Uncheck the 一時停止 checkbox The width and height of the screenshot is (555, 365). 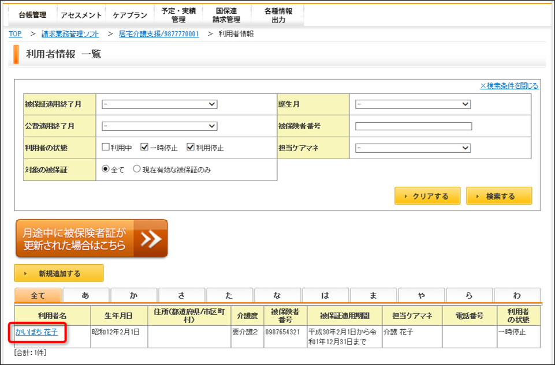point(144,147)
